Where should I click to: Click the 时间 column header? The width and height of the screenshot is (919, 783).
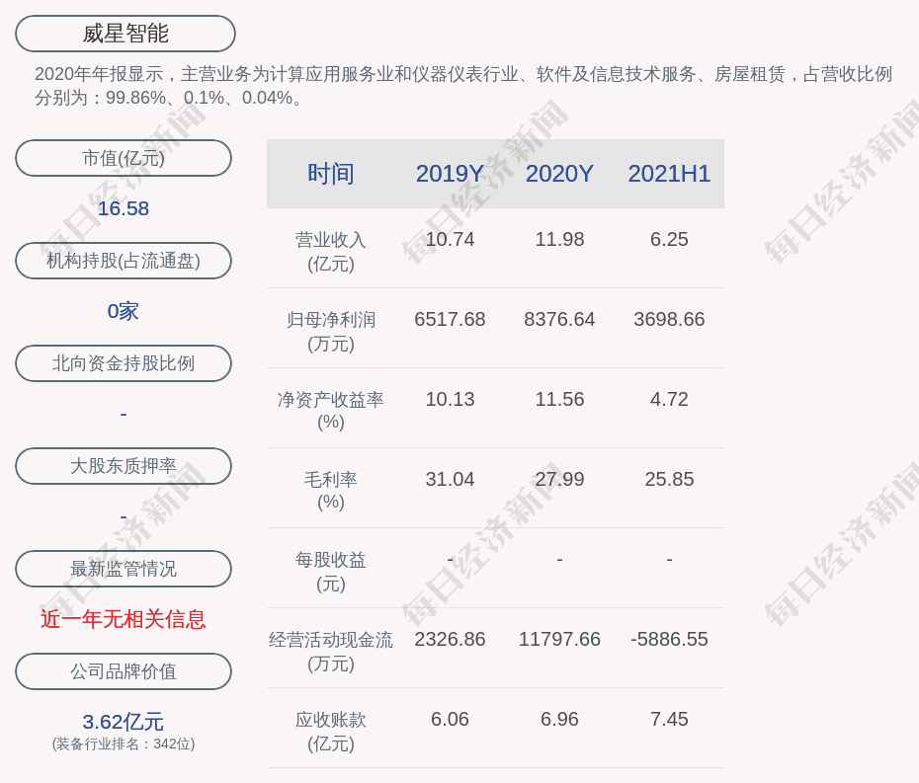pos(331,174)
